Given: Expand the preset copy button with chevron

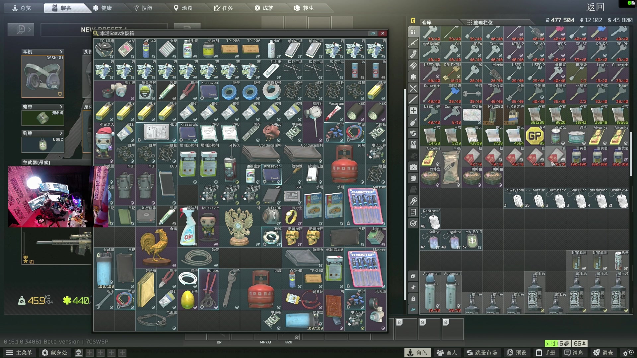Looking at the screenshot, I should coord(21,30).
